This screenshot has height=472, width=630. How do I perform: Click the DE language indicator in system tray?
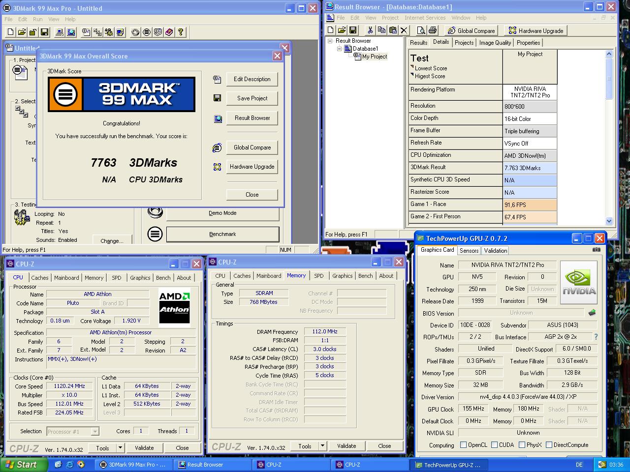point(579,465)
